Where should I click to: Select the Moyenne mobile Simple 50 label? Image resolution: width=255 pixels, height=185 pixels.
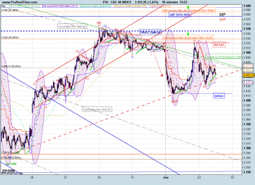coord(95,6)
